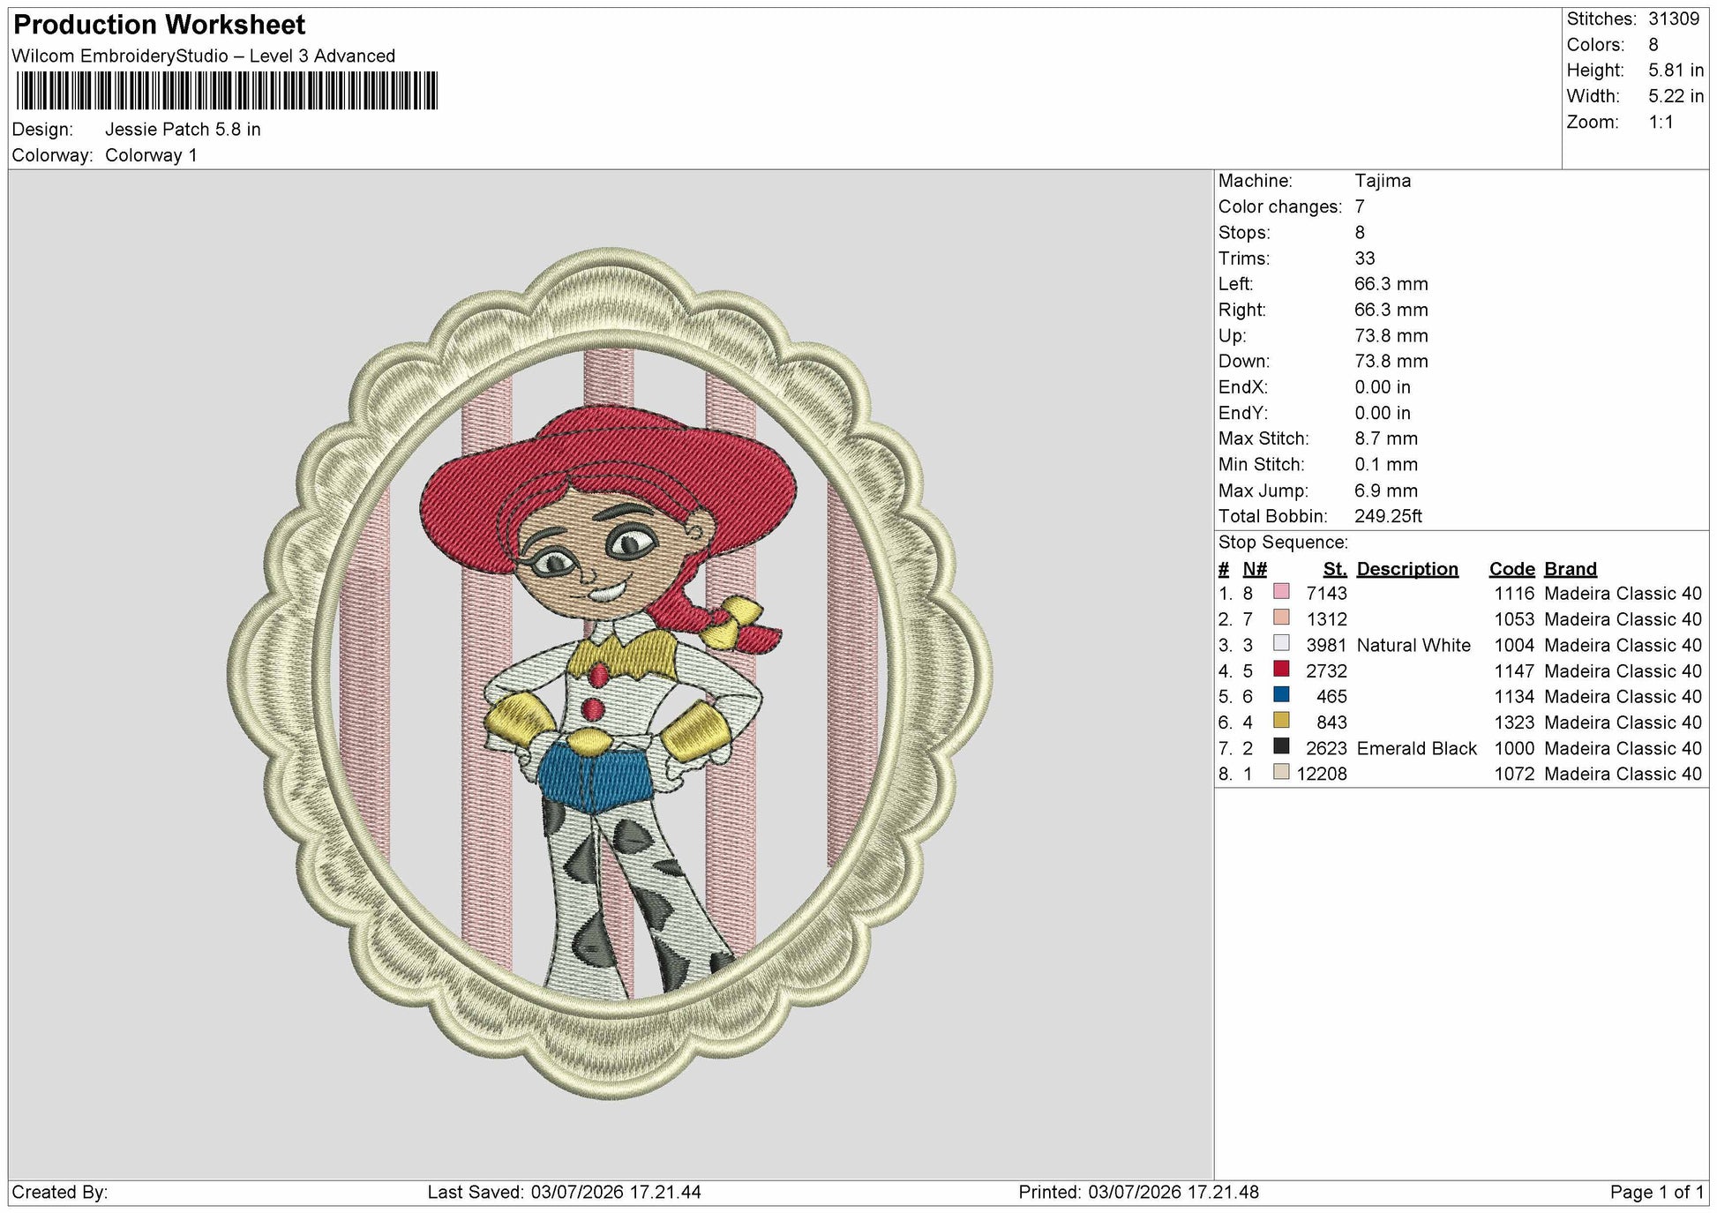Click the Colorway 1 value
This screenshot has height=1213, width=1717.
[x=151, y=155]
